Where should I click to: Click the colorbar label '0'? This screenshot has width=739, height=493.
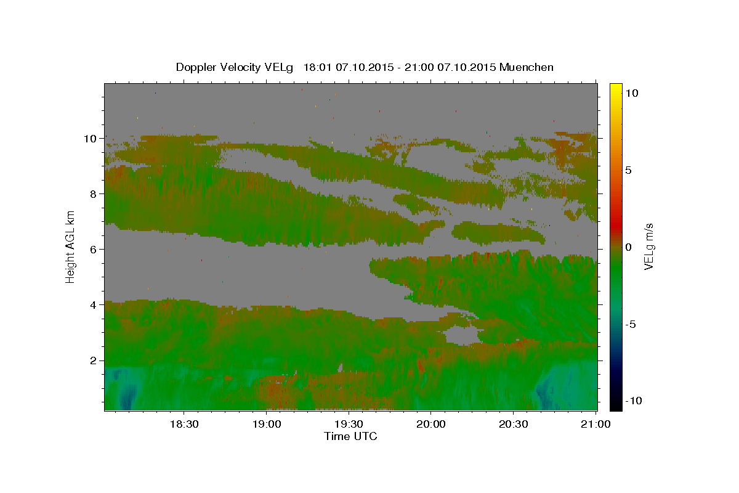point(628,247)
